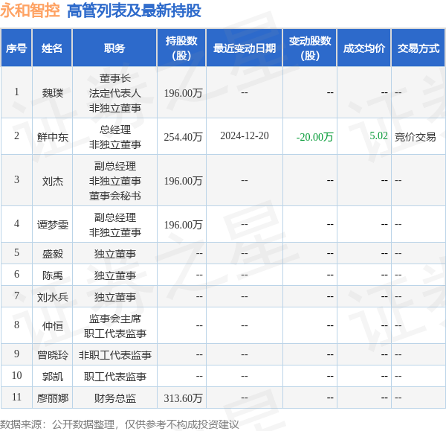This screenshot has width=446, height=431.
Task: Click 郭凯's 职工代表监事 position cell
Action: [x=115, y=377]
